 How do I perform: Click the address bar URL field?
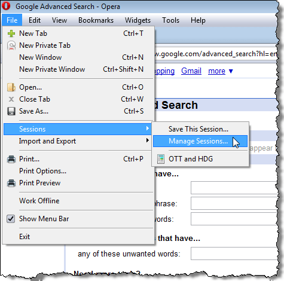pos(216,54)
